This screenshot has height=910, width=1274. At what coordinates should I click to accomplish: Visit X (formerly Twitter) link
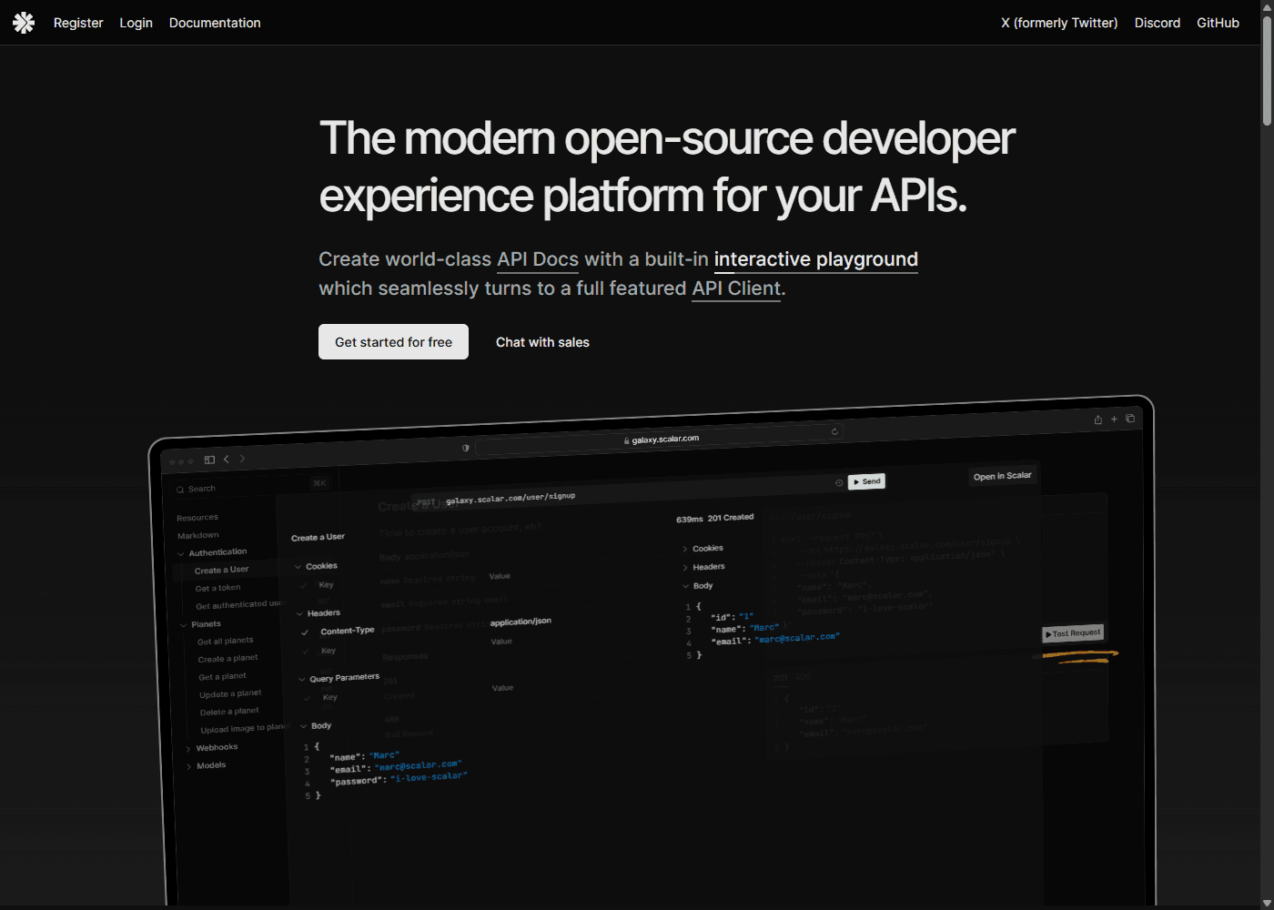pyautogui.click(x=1059, y=23)
